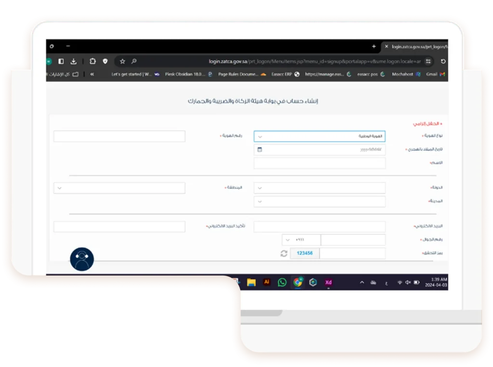Open File Explorer from the taskbar

pos(251,282)
